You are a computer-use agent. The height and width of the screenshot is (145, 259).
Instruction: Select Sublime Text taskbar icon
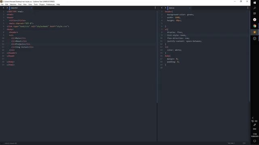pyautogui.click(x=255, y=32)
